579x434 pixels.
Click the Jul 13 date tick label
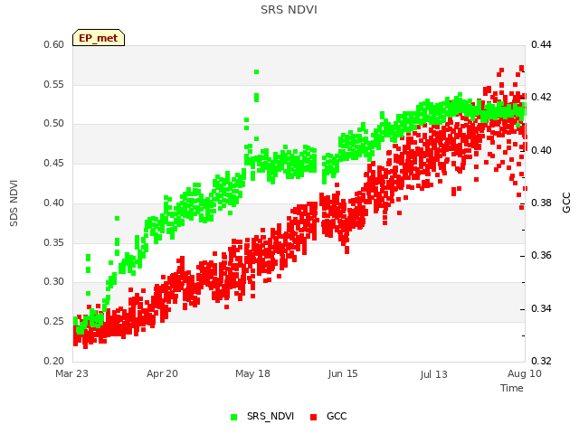point(433,374)
